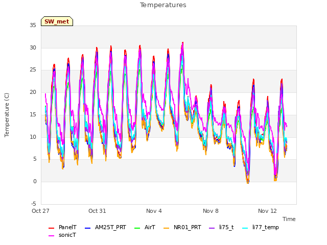Toggle the NR01_PRT legend entry
This screenshot has height=245, width=327.
pyautogui.click(x=182, y=227)
